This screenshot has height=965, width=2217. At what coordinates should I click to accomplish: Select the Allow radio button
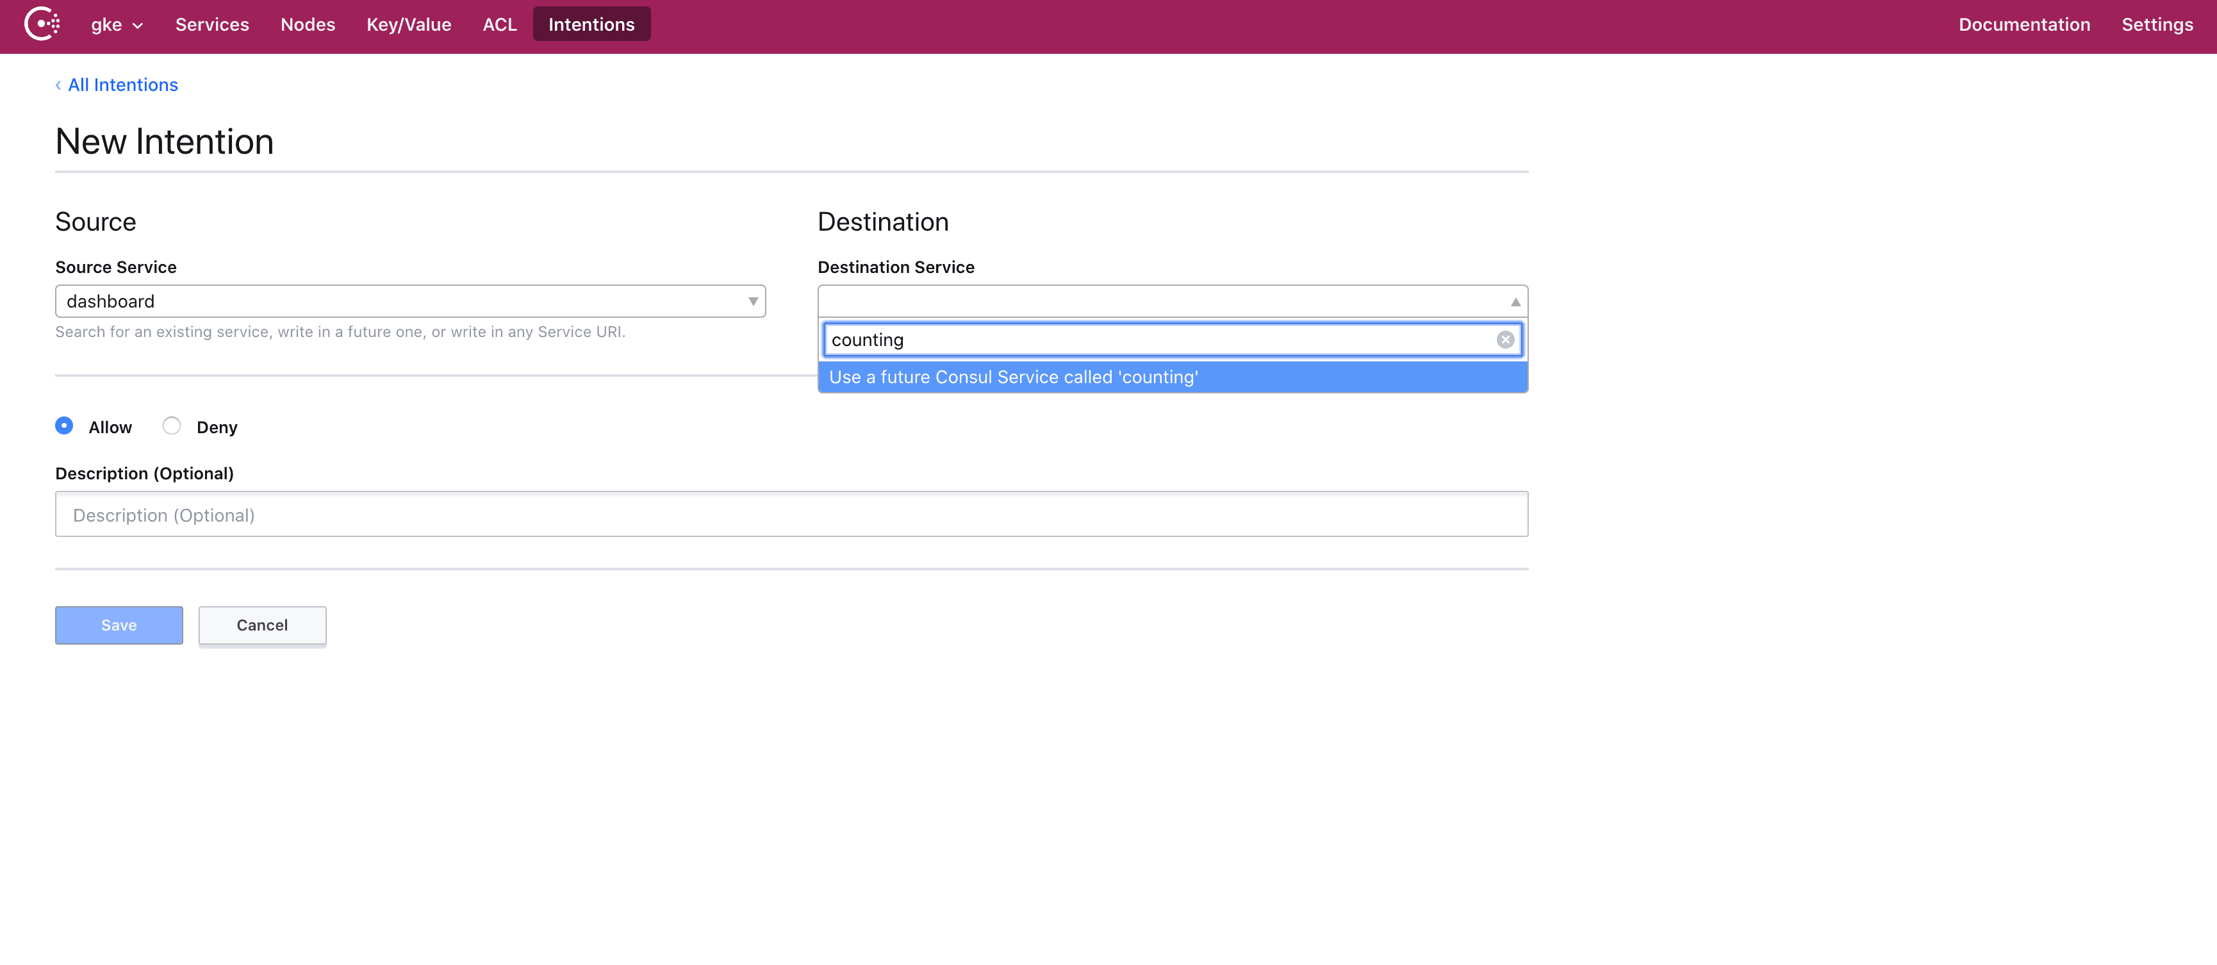63,425
